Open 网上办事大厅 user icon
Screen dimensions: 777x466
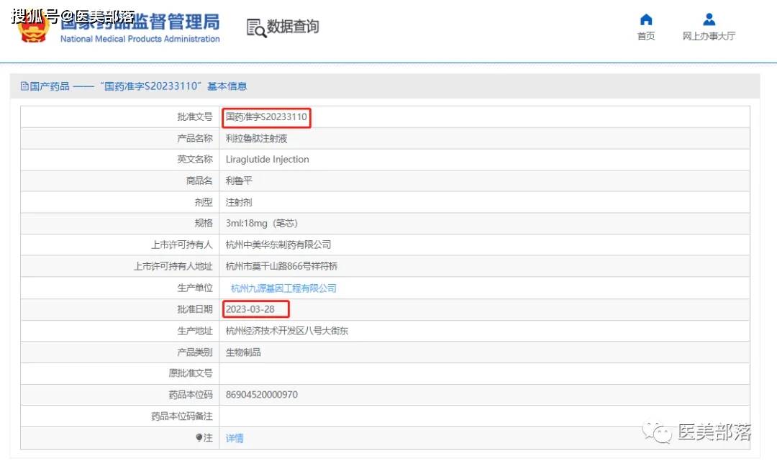coord(709,20)
